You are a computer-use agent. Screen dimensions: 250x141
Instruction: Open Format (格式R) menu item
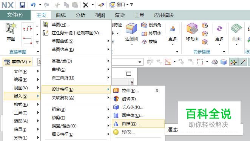[x=22, y=104]
